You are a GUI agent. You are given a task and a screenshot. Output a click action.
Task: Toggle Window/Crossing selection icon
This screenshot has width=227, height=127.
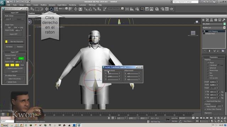point(41,9)
